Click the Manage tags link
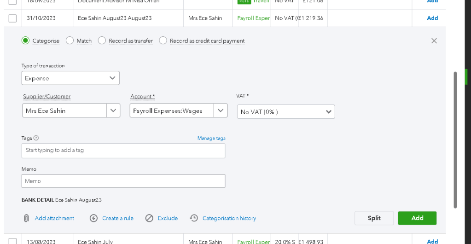The height and width of the screenshot is (244, 471). point(211,138)
